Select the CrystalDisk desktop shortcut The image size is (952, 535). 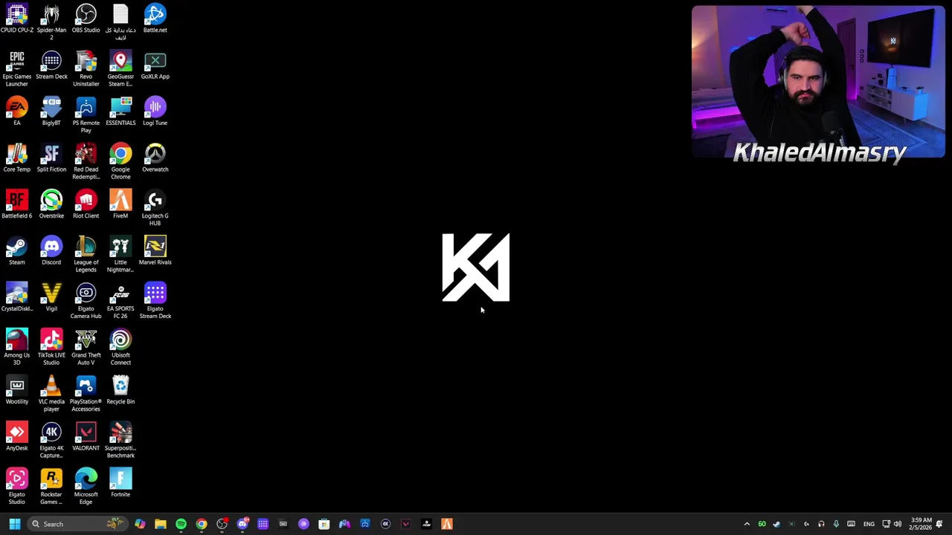click(16, 298)
